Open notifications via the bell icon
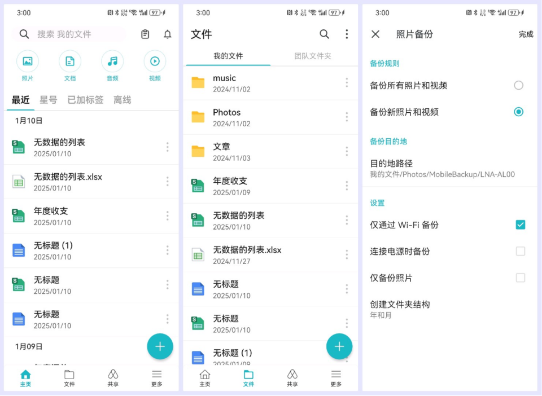This screenshot has height=396, width=542. (x=168, y=34)
